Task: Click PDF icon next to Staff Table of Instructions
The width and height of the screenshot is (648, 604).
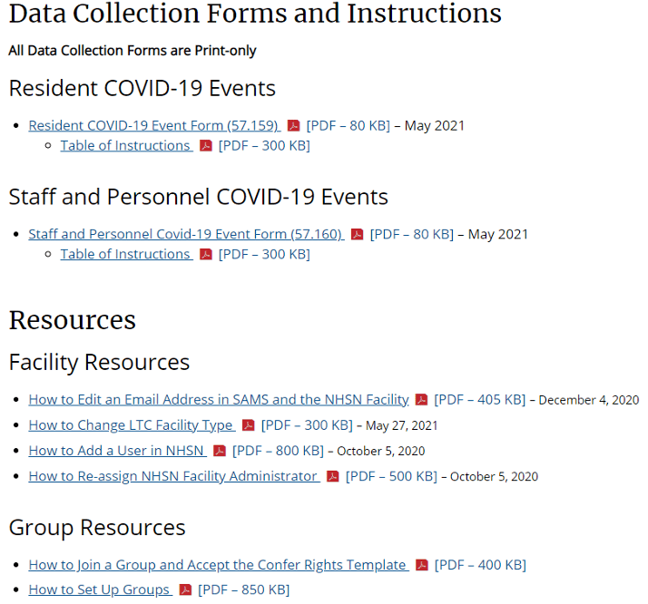Action: (x=206, y=255)
